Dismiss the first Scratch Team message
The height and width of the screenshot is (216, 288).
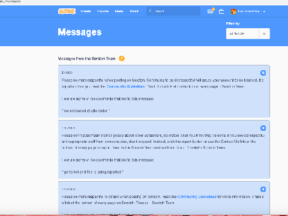pyautogui.click(x=263, y=73)
